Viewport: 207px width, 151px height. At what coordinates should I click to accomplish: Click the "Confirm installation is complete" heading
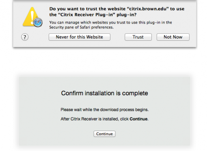tap(104, 93)
